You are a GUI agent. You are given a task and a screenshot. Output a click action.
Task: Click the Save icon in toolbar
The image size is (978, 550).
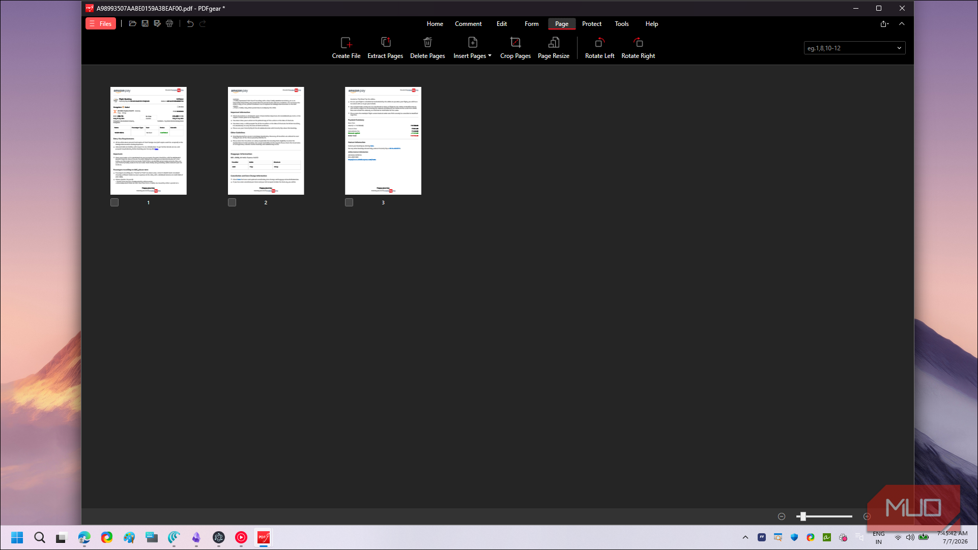145,24
